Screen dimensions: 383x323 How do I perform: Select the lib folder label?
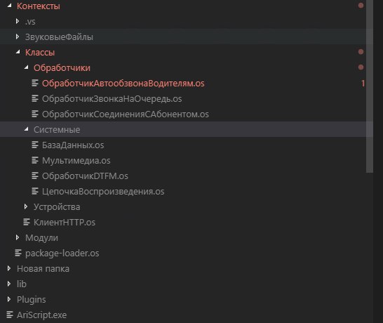click(22, 284)
